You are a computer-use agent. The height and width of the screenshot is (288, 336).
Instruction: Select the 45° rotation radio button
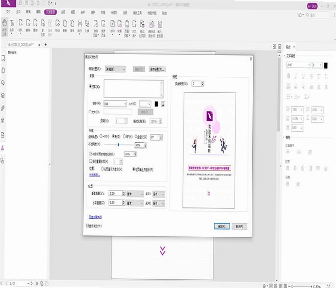(x=124, y=137)
